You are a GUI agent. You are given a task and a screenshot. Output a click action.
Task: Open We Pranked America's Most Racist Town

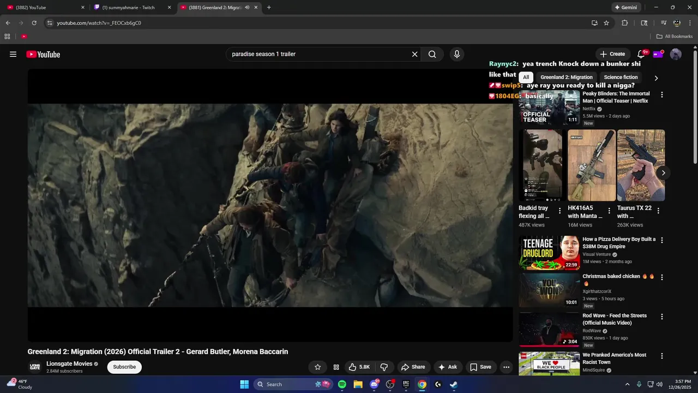pyautogui.click(x=549, y=364)
